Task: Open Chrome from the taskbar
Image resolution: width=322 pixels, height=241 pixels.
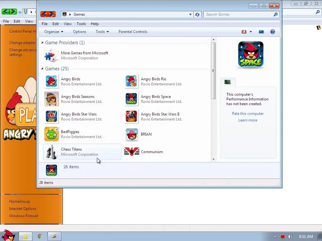Action: (x=40, y=236)
